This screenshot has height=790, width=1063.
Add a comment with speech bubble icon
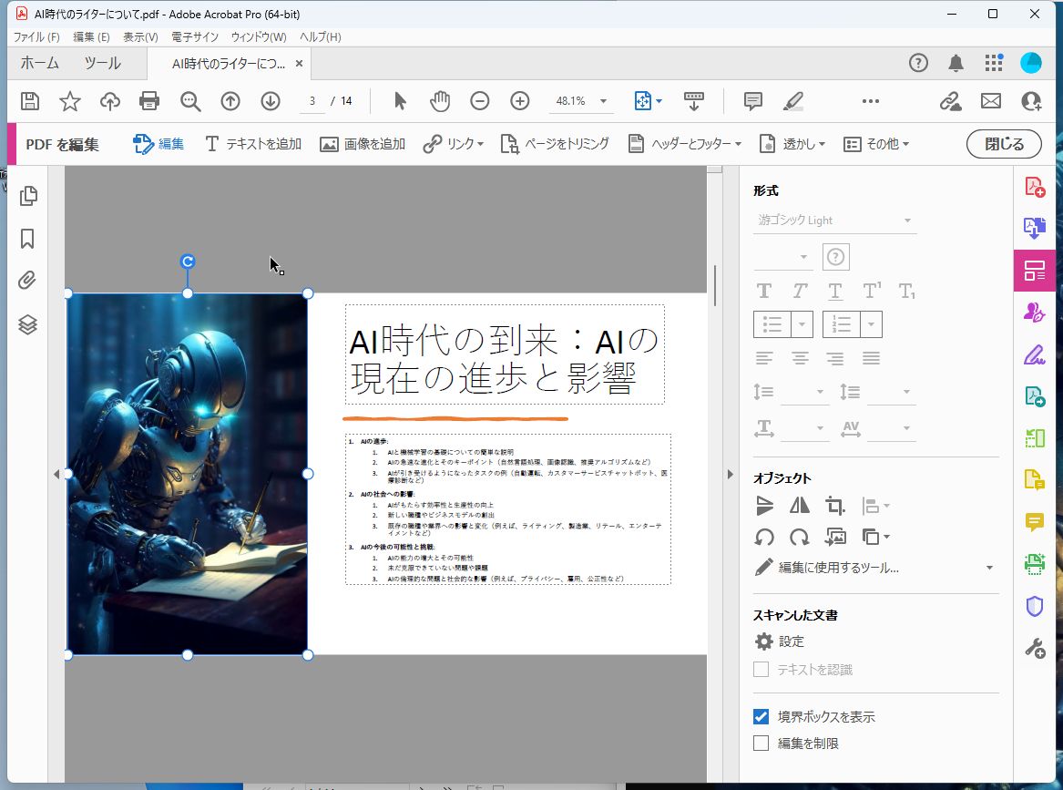pos(753,102)
